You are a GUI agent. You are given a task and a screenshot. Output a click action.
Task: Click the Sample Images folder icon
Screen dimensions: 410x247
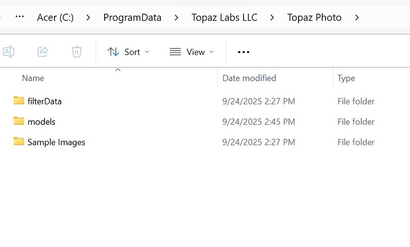pyautogui.click(x=19, y=142)
